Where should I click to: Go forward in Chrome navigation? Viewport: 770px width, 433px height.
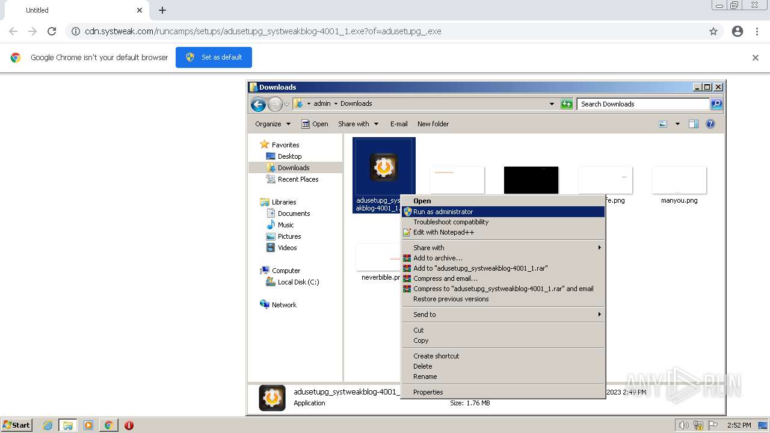click(32, 31)
